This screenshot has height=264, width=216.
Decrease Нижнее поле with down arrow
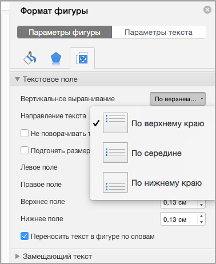(201, 222)
